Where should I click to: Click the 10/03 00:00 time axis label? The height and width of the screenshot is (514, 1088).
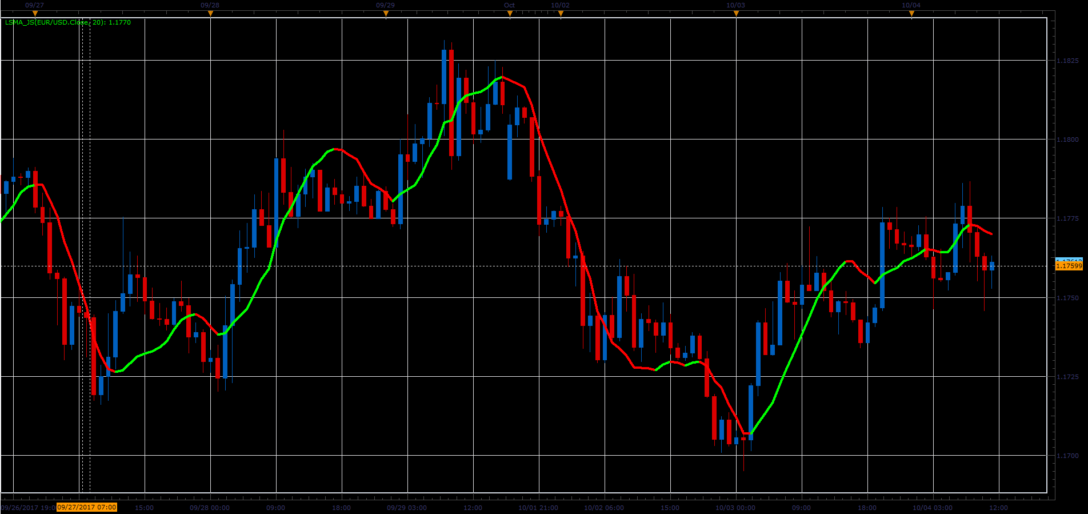click(735, 508)
